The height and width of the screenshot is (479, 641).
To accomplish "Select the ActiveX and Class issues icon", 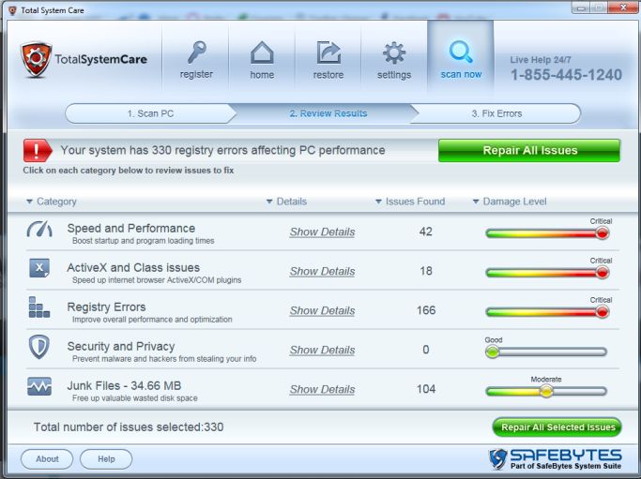I will coord(39,268).
